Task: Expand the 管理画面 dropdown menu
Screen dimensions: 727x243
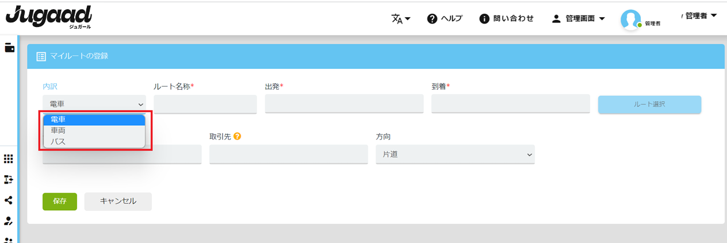Action: click(x=578, y=18)
